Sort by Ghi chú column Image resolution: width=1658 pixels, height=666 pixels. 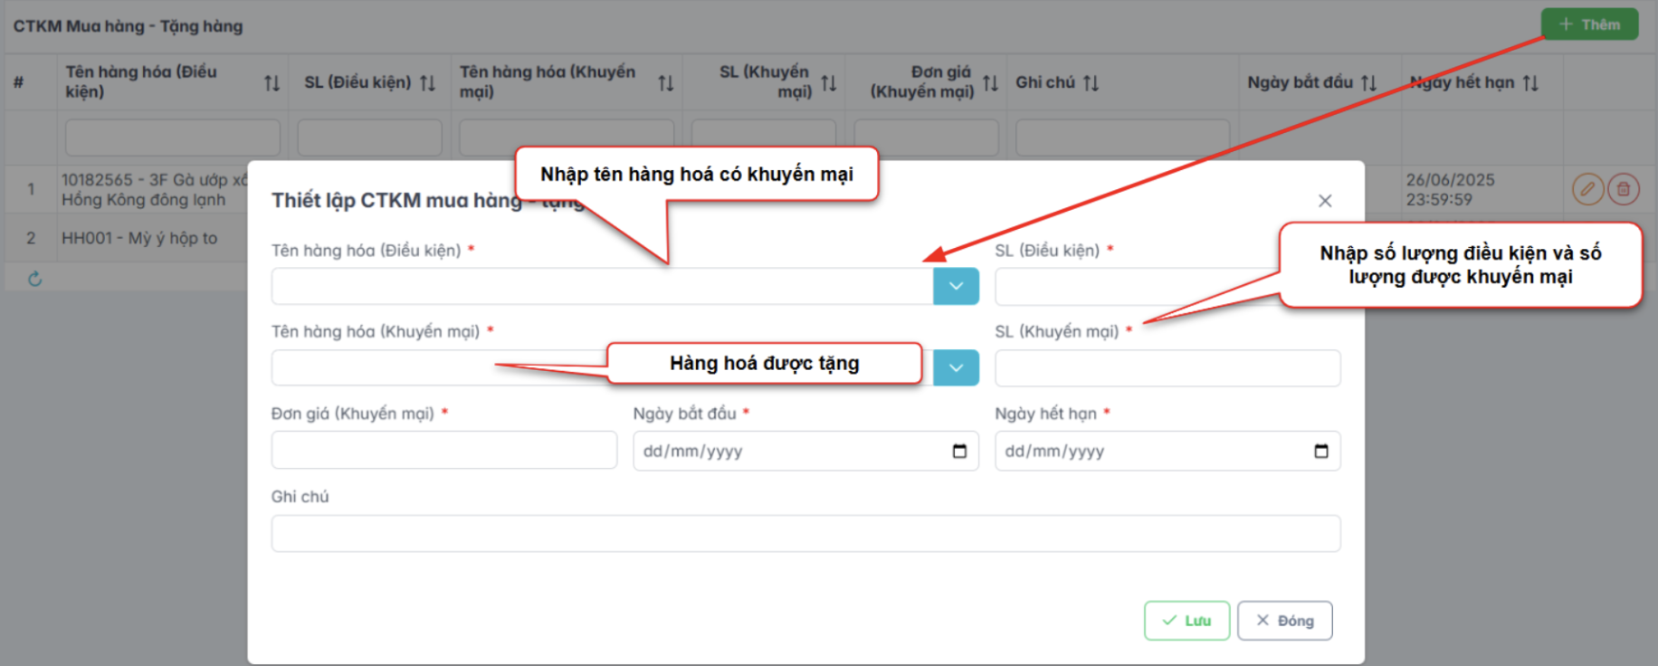coord(1091,83)
